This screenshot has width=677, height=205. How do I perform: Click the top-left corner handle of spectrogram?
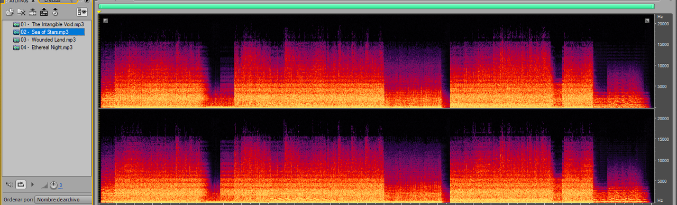(x=105, y=21)
